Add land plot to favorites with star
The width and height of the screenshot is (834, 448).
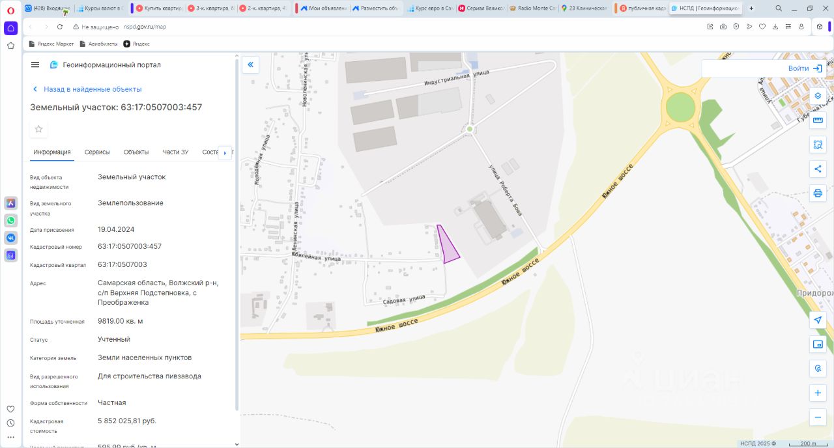38,129
